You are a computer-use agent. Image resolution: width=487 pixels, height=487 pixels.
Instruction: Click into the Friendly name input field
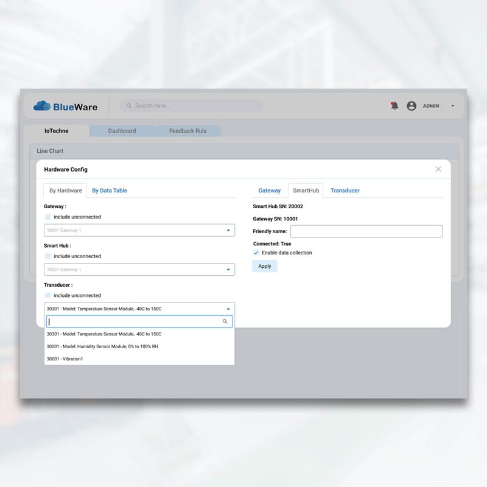[x=366, y=231]
